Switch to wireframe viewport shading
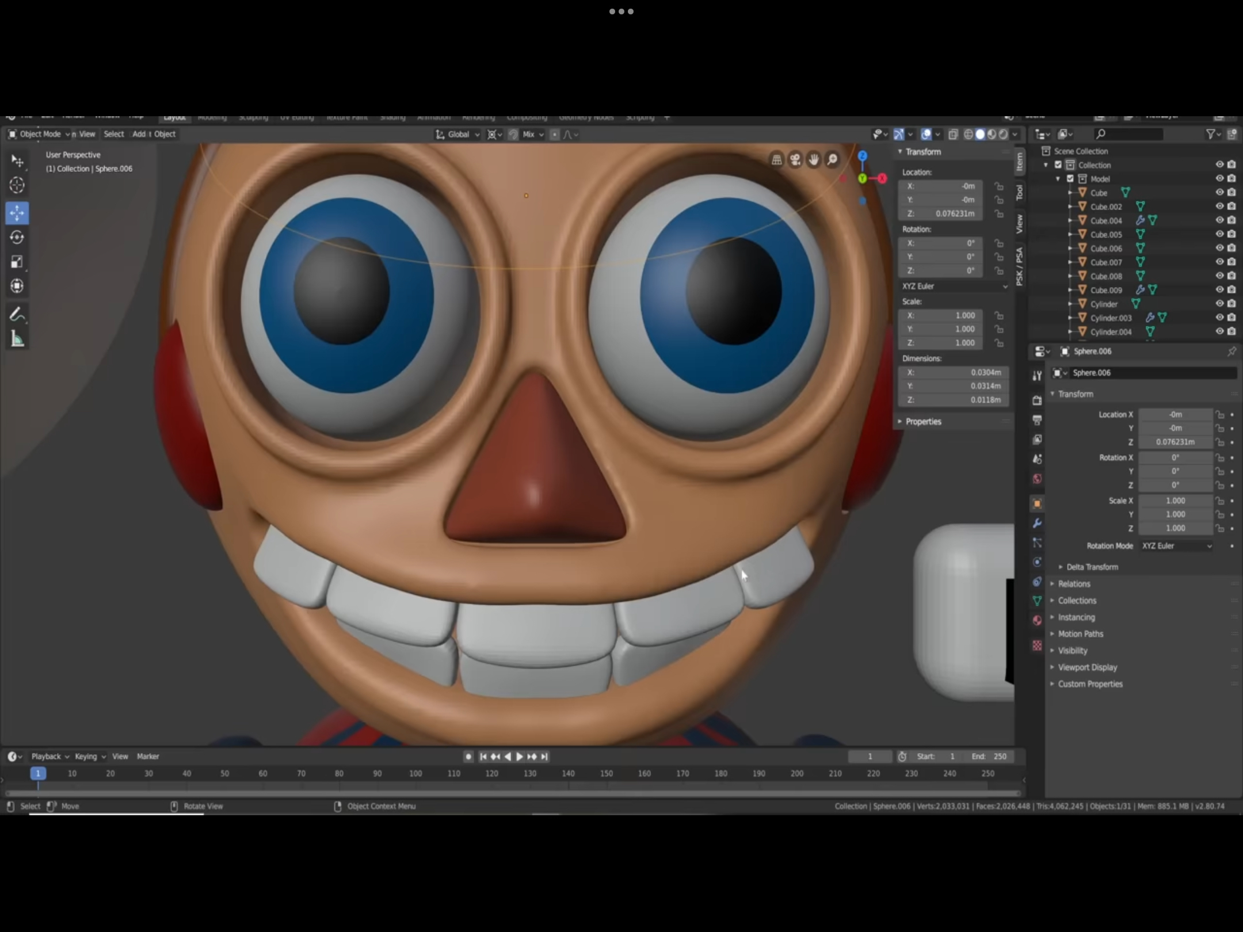This screenshot has width=1243, height=932. 969,134
